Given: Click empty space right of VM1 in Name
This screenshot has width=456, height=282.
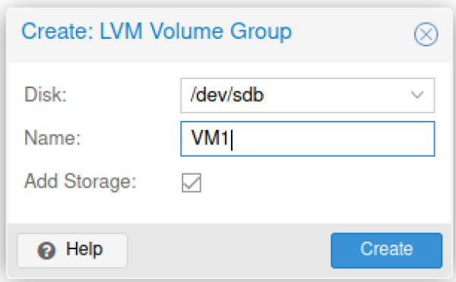Looking at the screenshot, I should point(331,138).
